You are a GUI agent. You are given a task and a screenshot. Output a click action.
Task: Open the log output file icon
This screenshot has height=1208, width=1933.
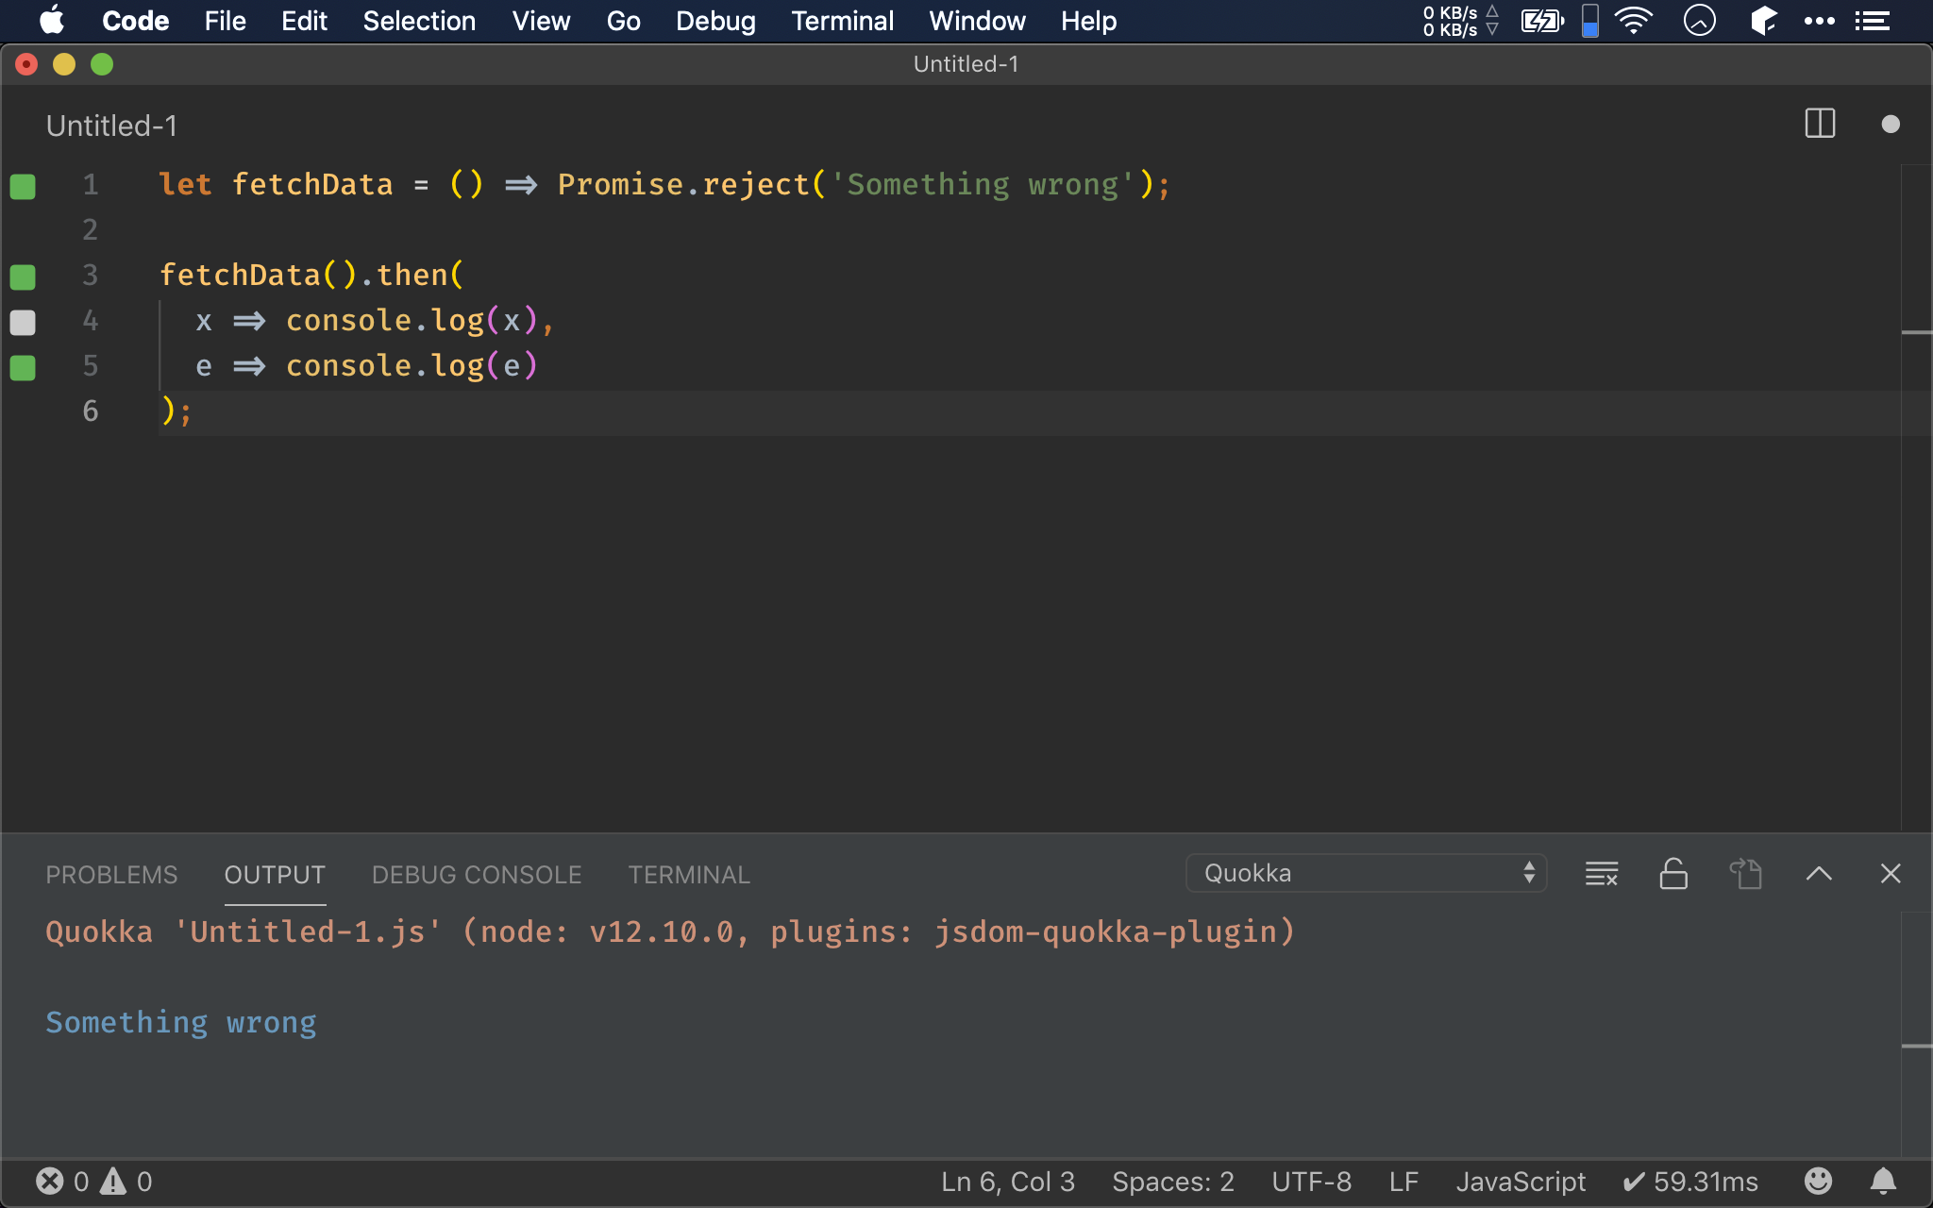point(1745,874)
